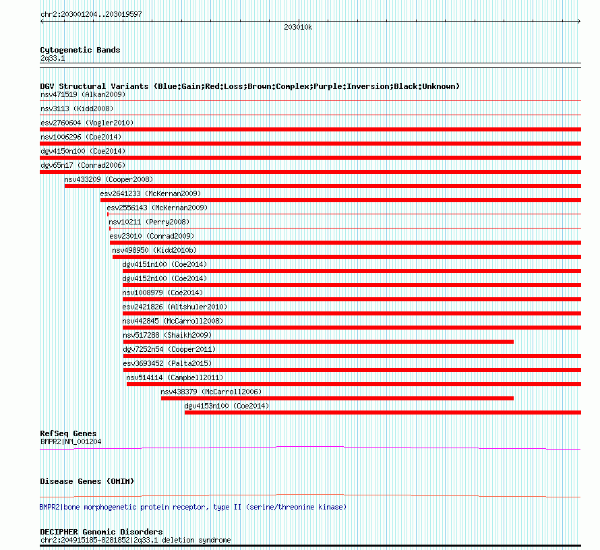Open variant dgv4150n100 (Coe2014)
Screen dimensions: 600x550
pos(83,151)
